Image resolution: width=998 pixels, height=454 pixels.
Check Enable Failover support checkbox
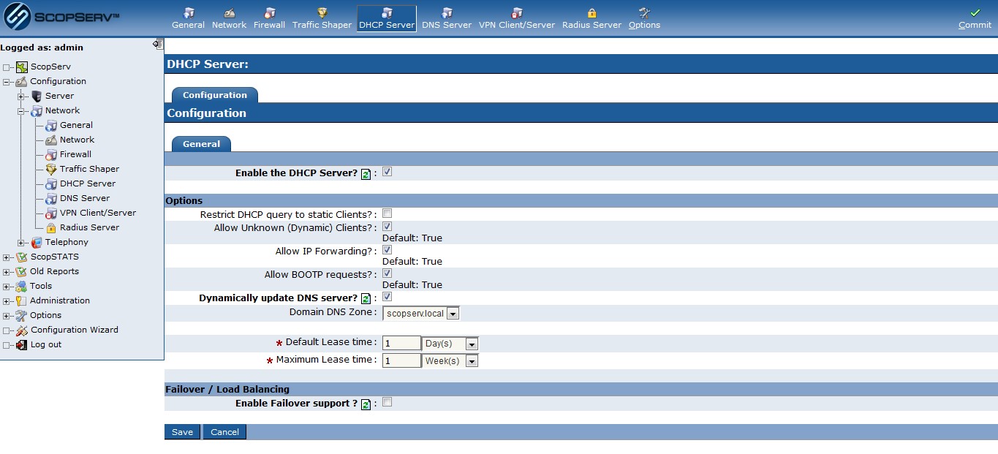(388, 402)
